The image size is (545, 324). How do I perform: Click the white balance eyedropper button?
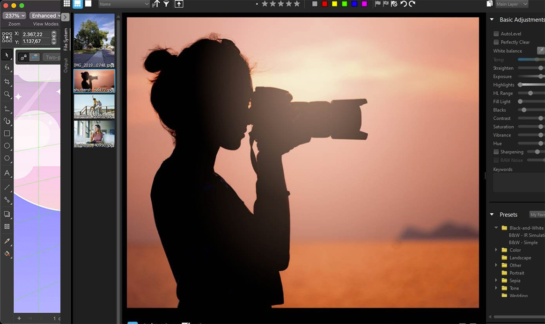[541, 50]
